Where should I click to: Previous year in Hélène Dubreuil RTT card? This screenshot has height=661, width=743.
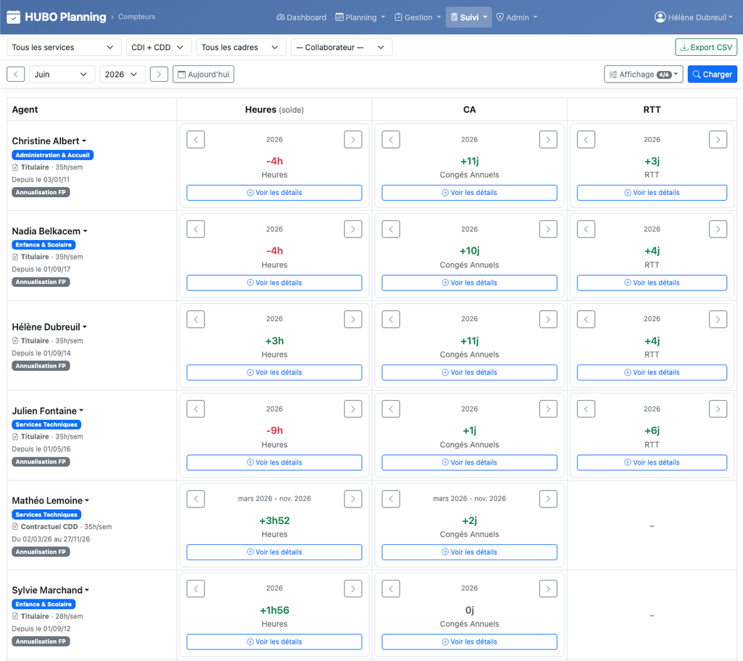click(x=586, y=319)
